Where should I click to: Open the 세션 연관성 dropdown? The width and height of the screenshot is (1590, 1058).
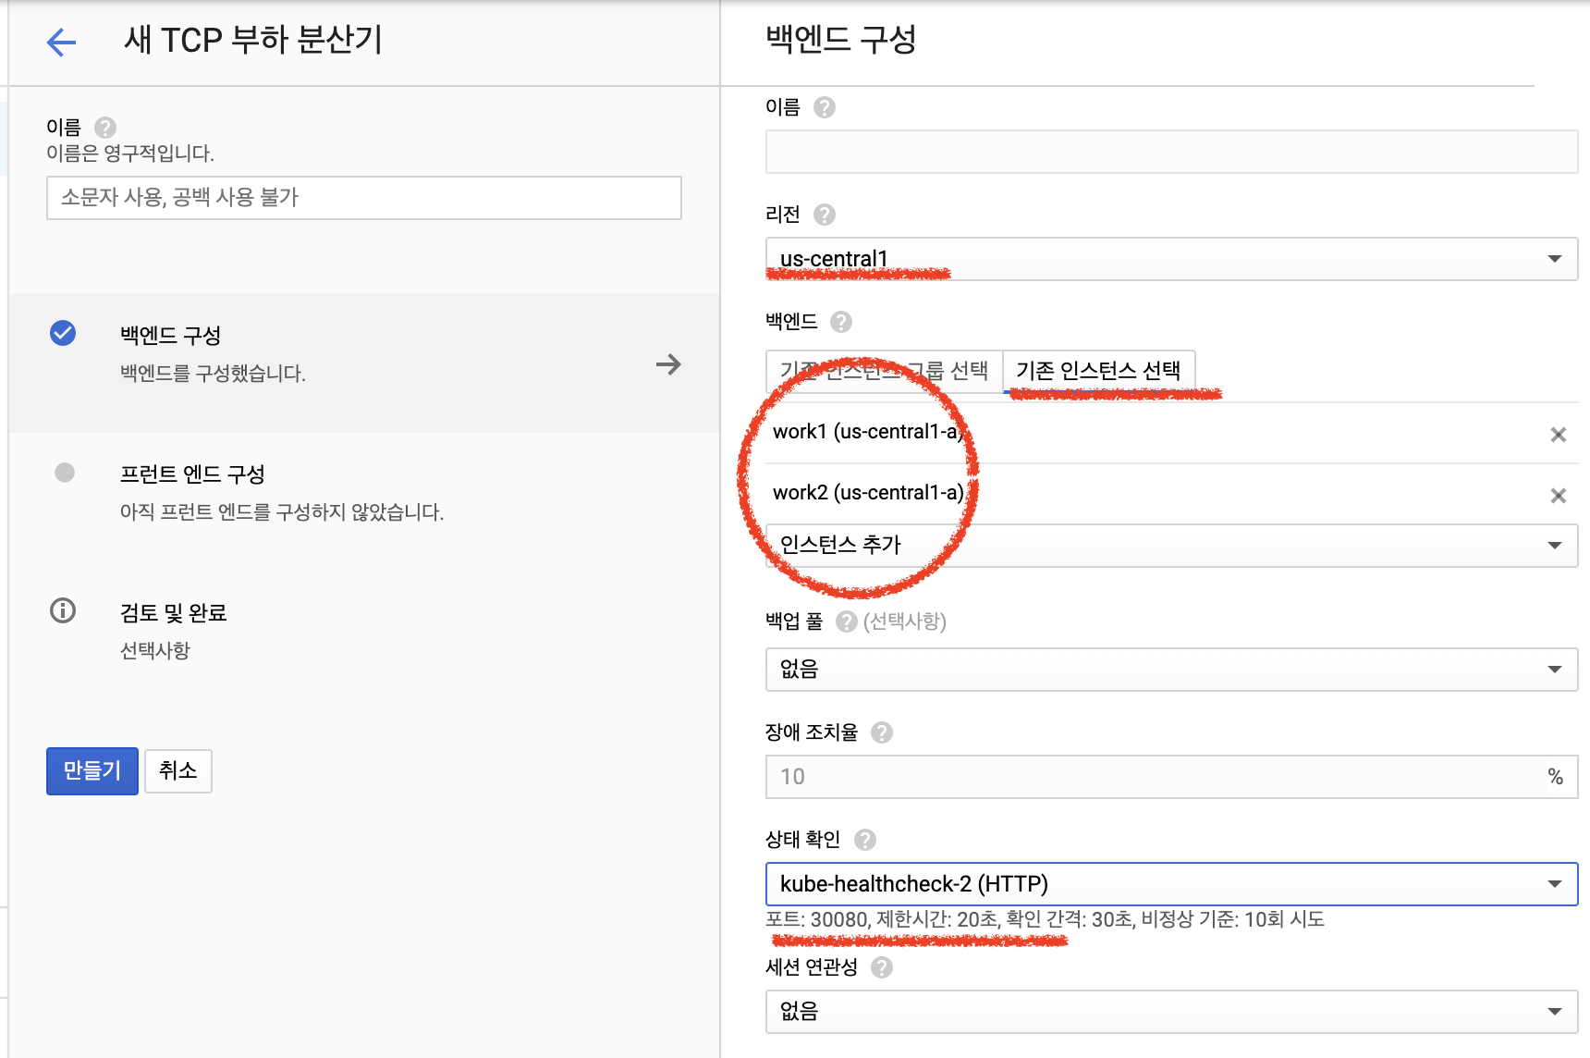click(x=1171, y=1012)
